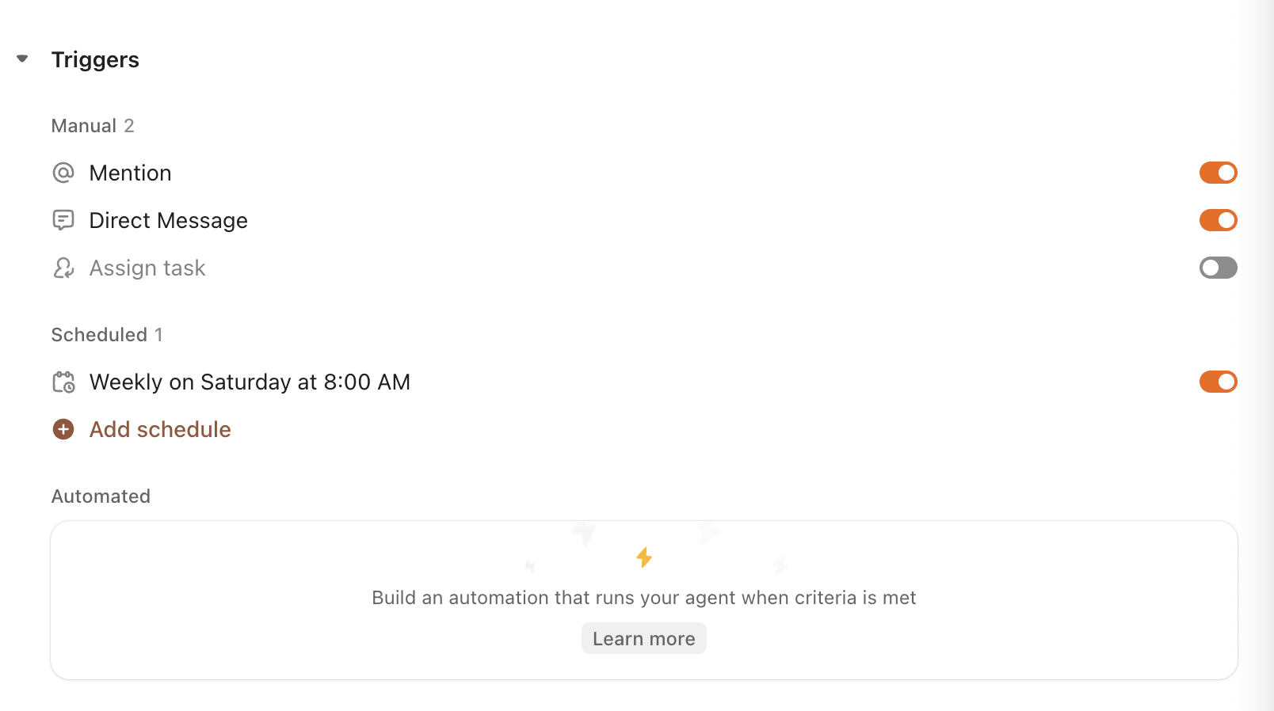The height and width of the screenshot is (711, 1274).
Task: Click the Add schedule plus icon
Action: coord(63,429)
